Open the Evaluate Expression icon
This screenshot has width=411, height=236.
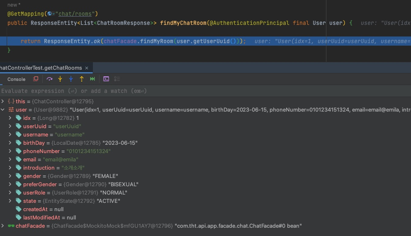[106, 79]
